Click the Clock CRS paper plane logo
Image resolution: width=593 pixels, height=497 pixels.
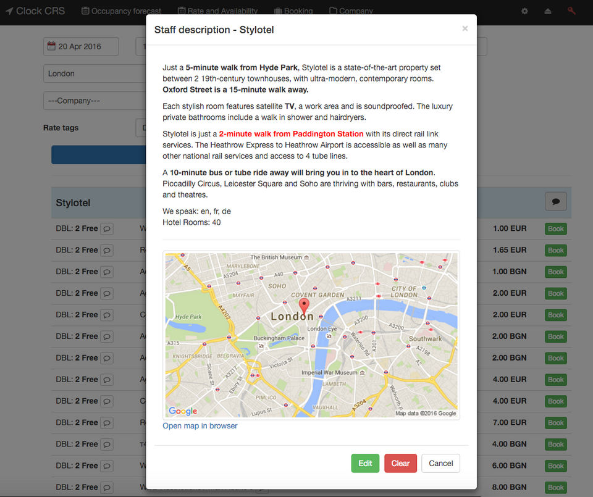click(x=9, y=11)
